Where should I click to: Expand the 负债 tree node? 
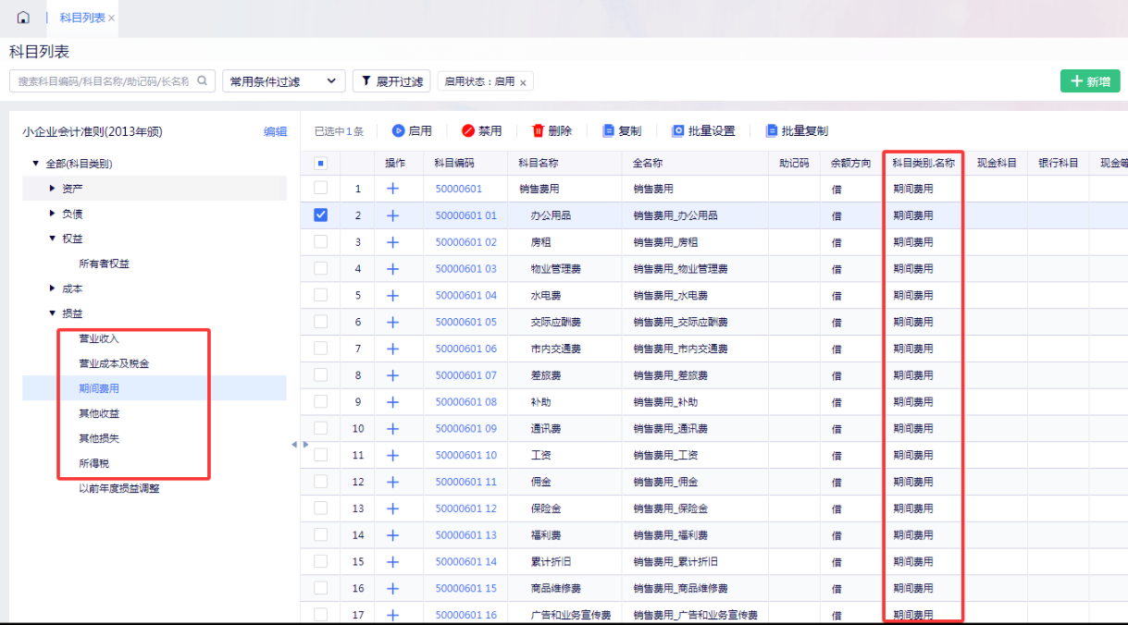52,214
